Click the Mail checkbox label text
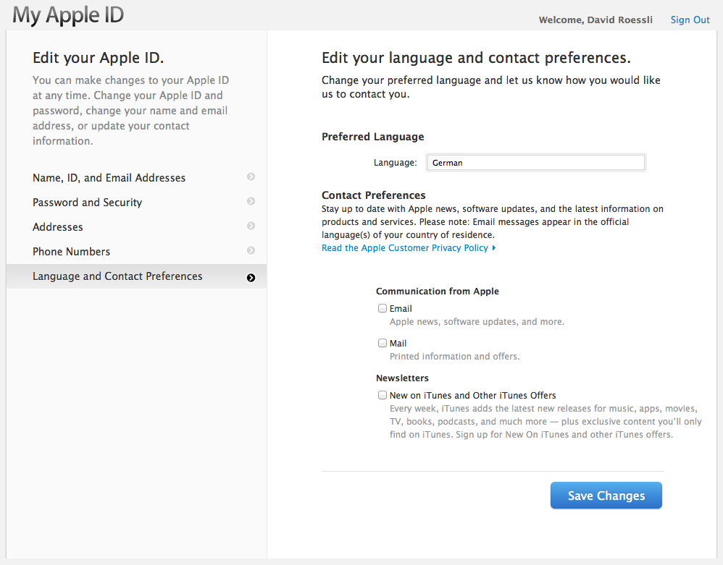This screenshot has height=565, width=723. coord(398,343)
